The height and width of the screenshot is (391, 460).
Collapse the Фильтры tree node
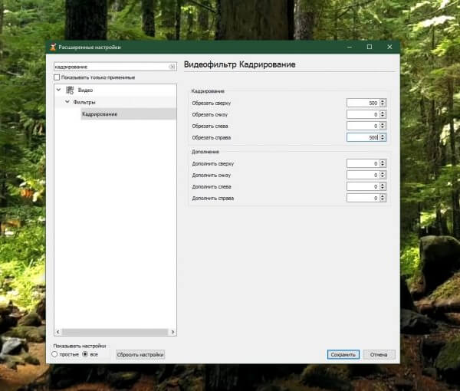67,102
